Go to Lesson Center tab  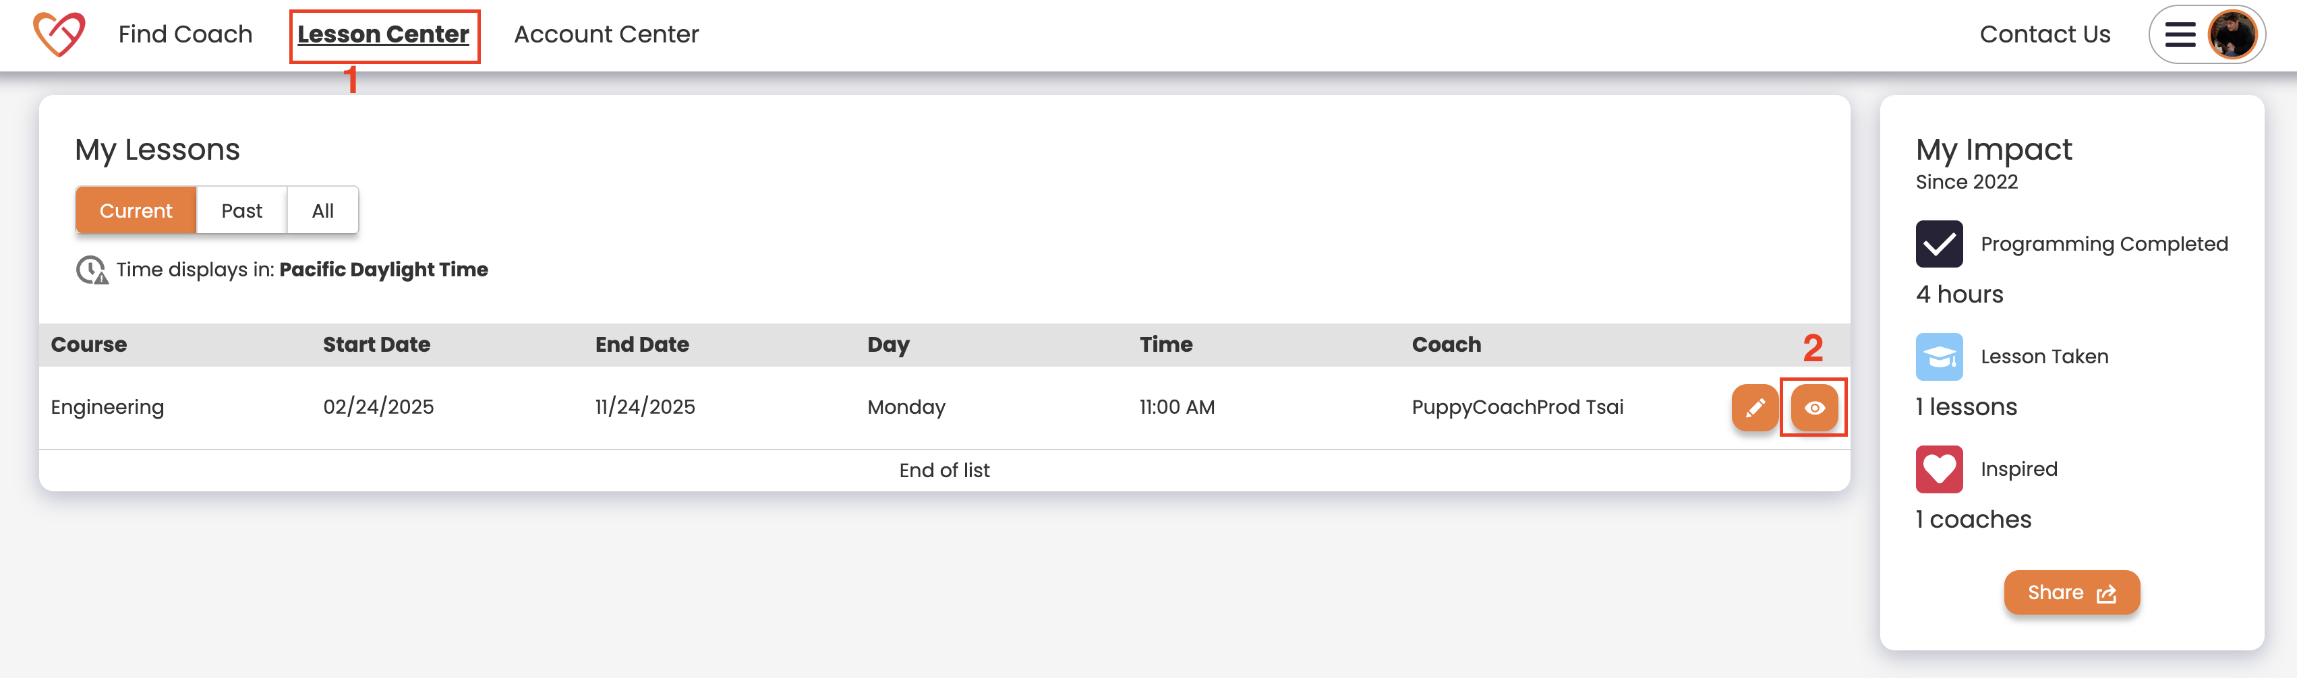pyautogui.click(x=384, y=35)
